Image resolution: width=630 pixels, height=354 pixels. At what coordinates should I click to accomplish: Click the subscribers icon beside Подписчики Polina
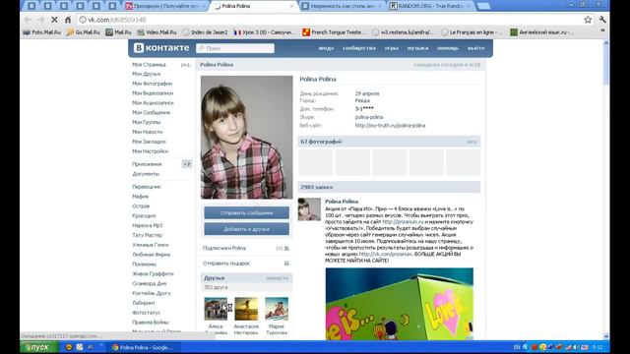coord(286,249)
